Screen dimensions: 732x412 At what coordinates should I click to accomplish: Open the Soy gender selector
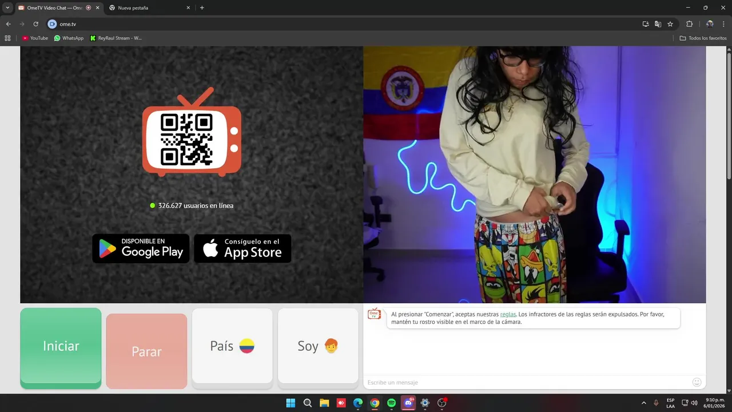click(318, 346)
